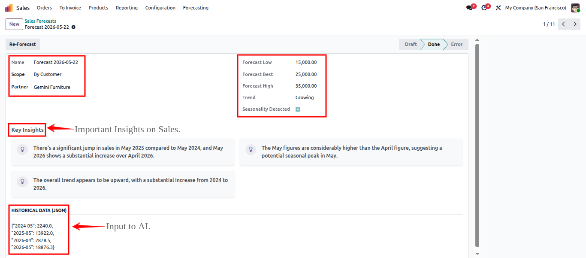This screenshot has width=586, height=258.
Task: Click the Key Insights heading
Action: (27, 130)
